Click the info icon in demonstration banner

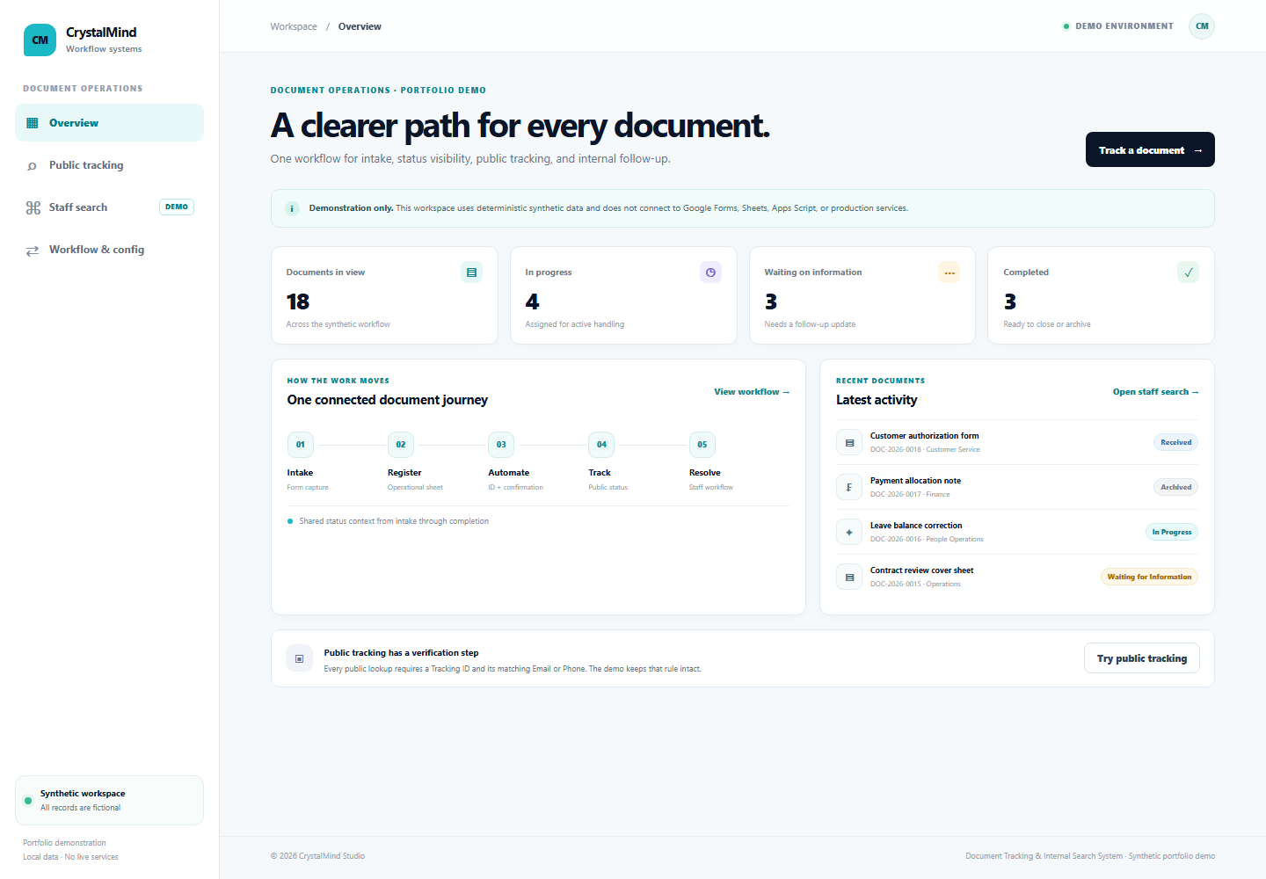point(292,208)
